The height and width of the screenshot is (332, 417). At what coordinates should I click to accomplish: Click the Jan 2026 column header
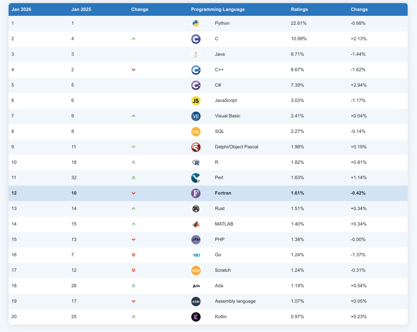21,9
